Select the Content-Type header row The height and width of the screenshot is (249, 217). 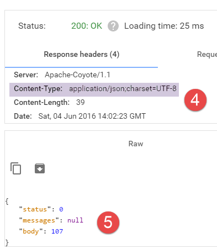[94, 89]
